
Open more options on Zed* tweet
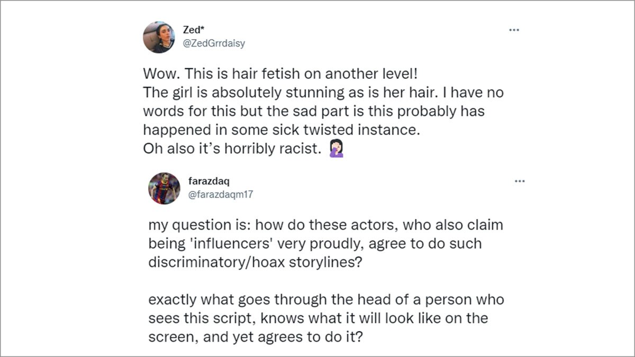[x=514, y=30]
